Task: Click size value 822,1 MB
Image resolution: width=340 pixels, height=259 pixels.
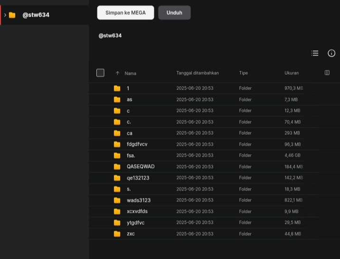Action: (x=293, y=200)
